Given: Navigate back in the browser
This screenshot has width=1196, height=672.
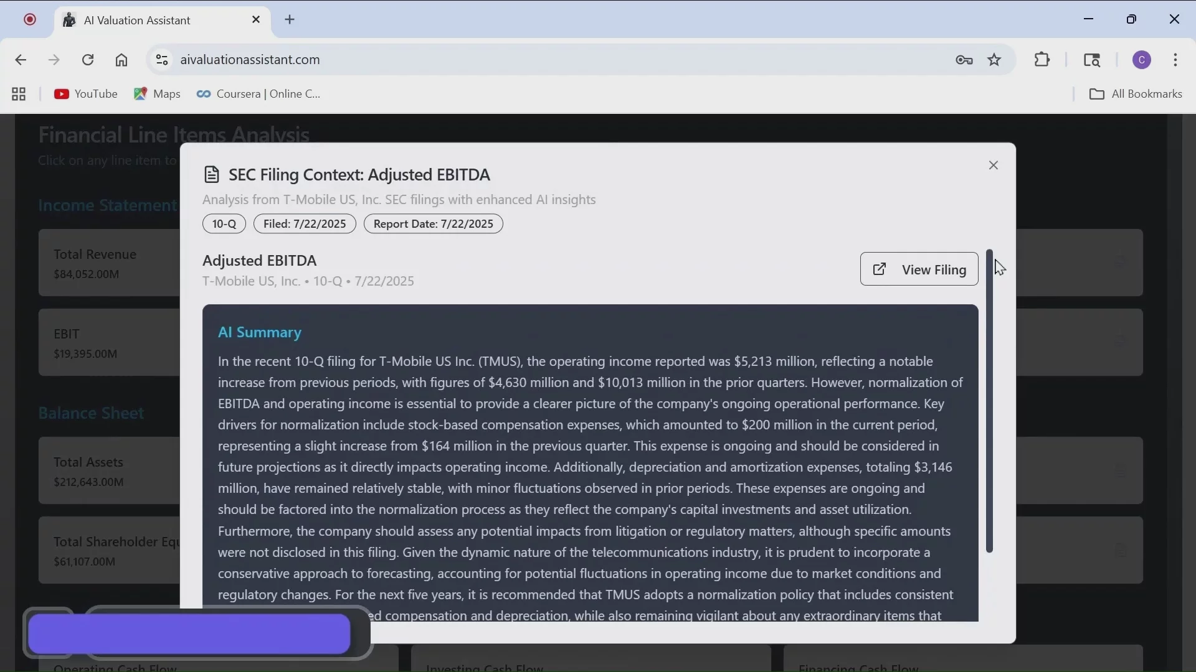Looking at the screenshot, I should pyautogui.click(x=21, y=60).
